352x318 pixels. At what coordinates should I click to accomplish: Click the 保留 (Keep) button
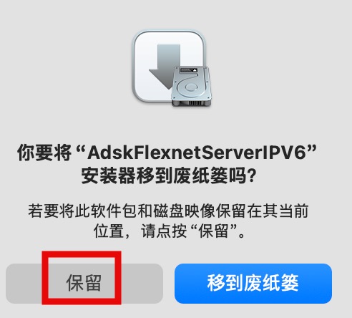84,284
